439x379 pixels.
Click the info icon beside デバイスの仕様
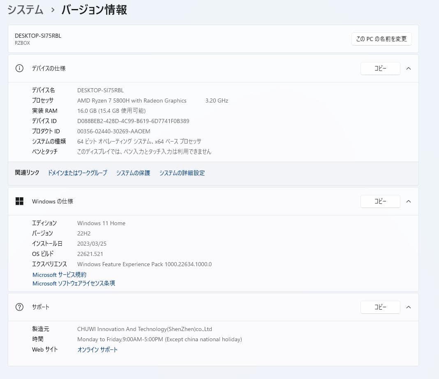[x=19, y=68]
